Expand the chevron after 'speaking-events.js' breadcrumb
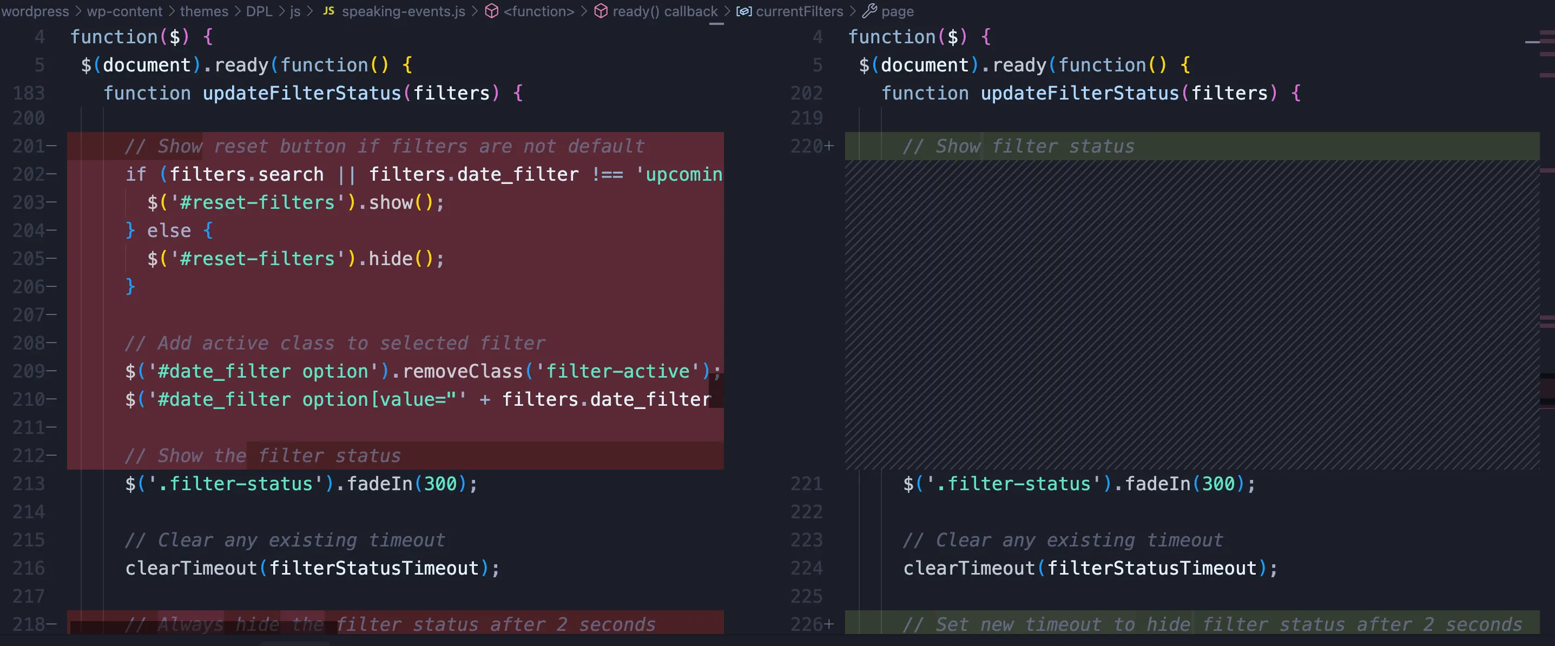Screen dimensions: 1555x646 [x=475, y=11]
